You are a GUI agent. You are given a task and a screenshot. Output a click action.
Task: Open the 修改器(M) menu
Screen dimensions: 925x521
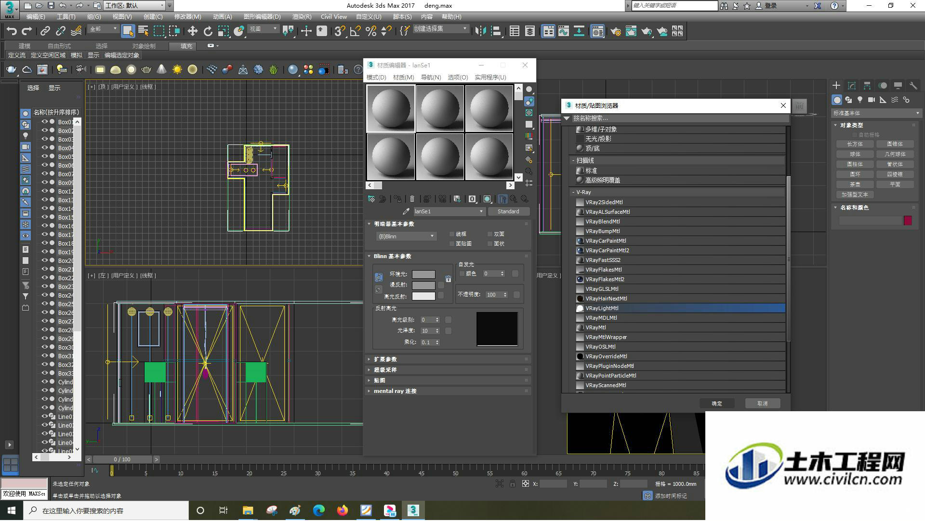pos(187,16)
